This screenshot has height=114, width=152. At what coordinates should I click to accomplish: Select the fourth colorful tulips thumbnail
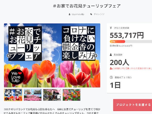click(71, 95)
